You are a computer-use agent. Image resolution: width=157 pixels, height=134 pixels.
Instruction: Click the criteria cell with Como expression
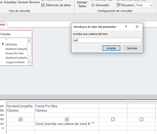[x=66, y=124]
